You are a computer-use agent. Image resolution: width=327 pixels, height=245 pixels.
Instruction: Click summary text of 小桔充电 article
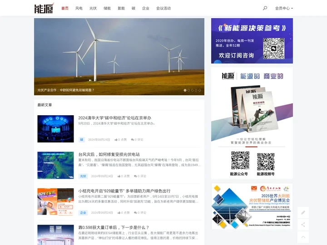coord(138,199)
